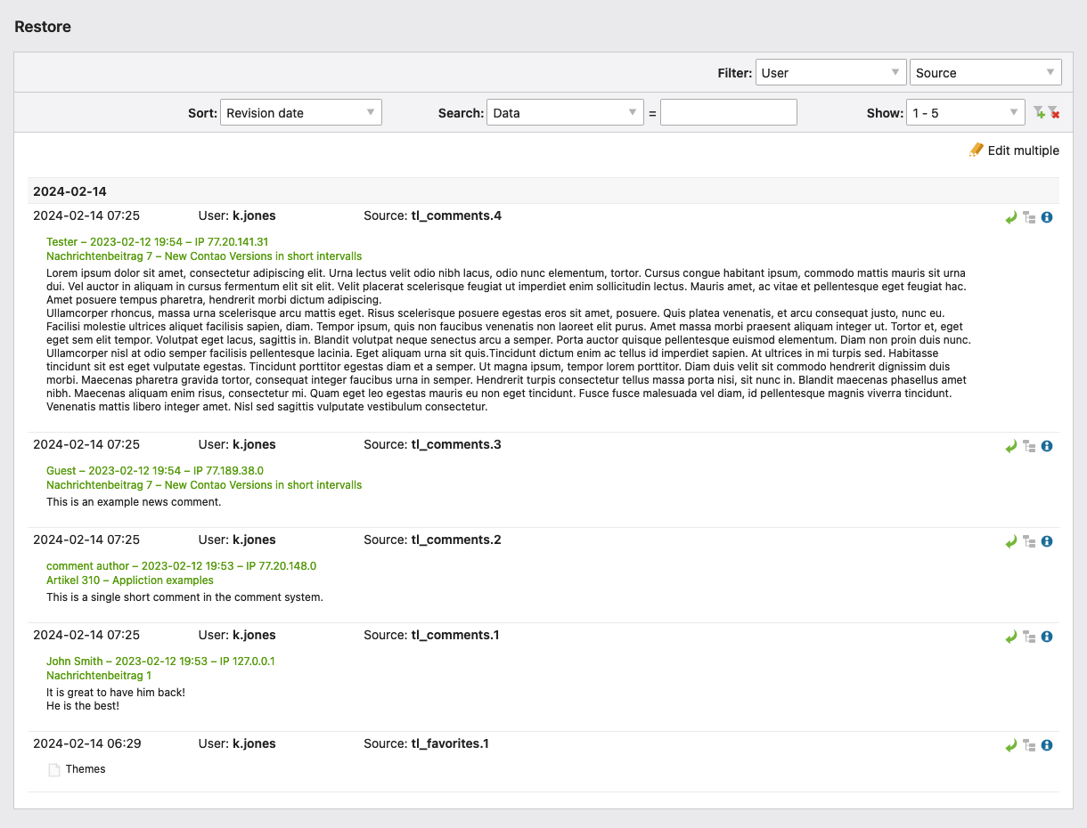Click the 'Source: tl_favorites.1' label
This screenshot has width=1087, height=828.
point(426,743)
